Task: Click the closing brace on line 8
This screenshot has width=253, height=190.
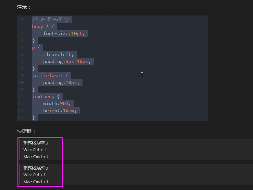Action: pos(33,68)
